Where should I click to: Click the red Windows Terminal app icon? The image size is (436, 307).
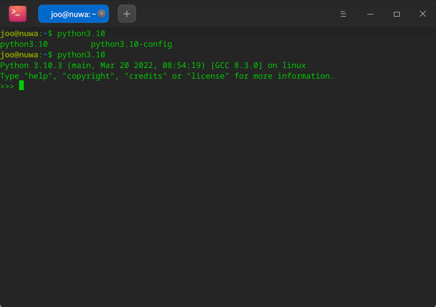[17, 13]
